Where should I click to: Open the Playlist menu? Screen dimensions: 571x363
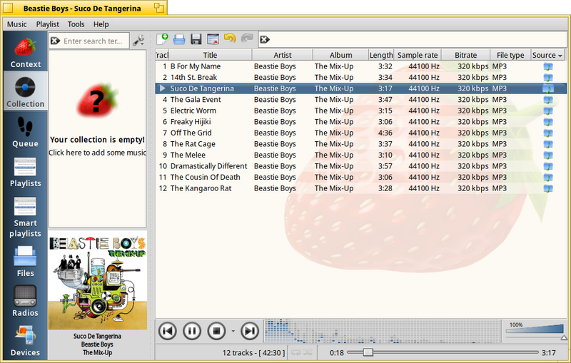[47, 24]
